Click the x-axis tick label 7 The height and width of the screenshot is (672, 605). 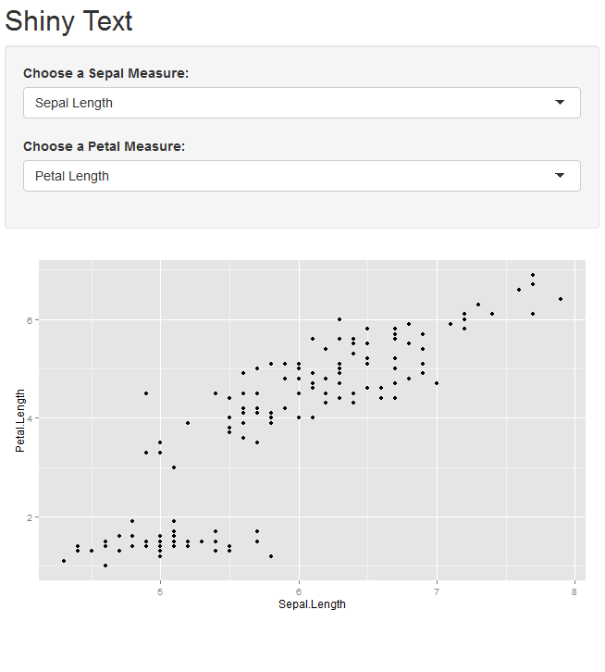tap(437, 591)
